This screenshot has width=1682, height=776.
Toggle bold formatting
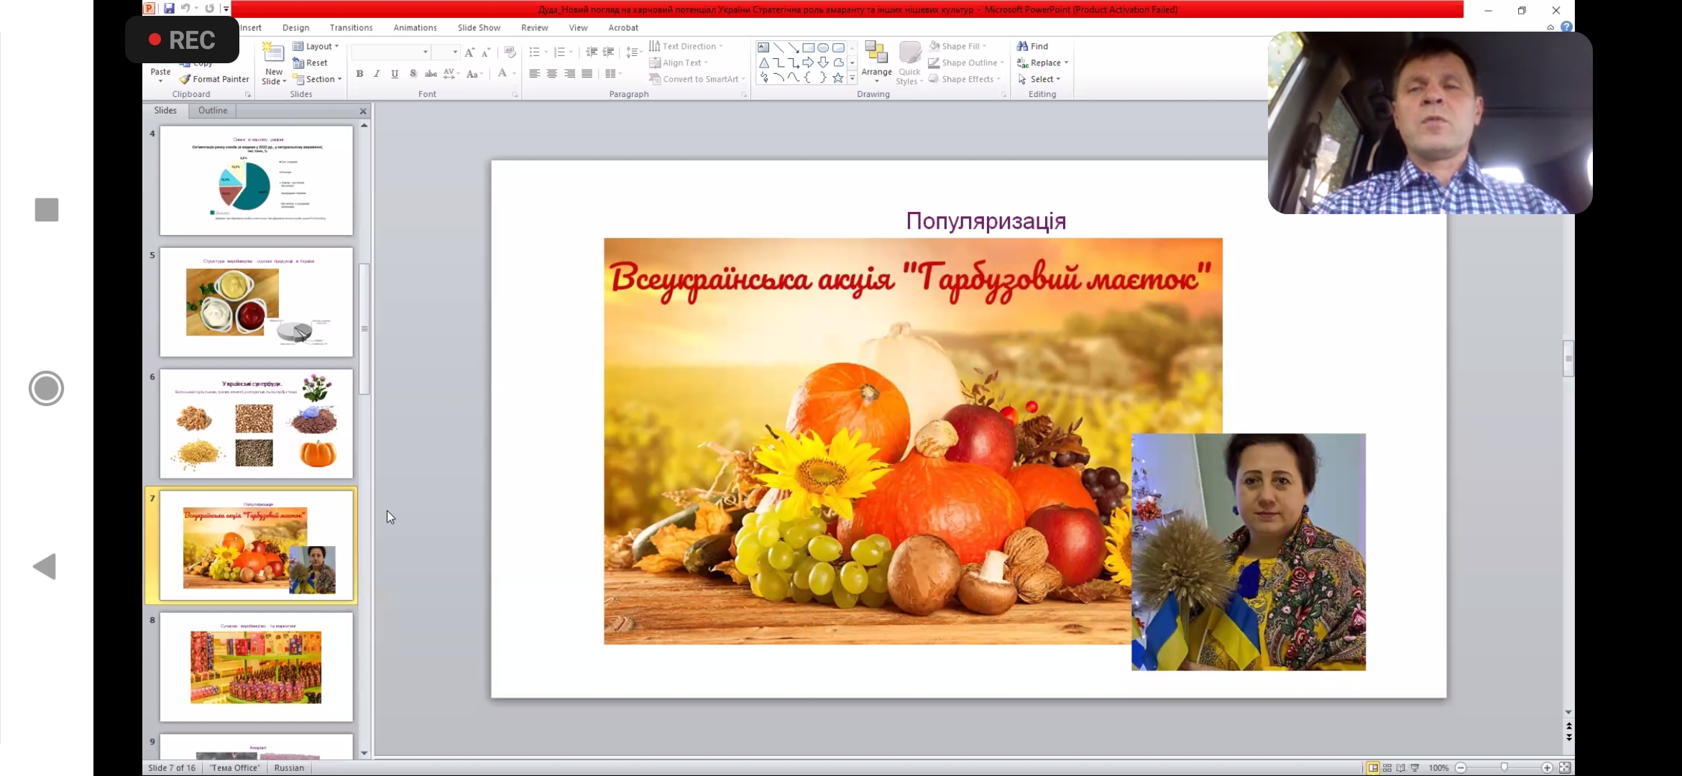[359, 73]
